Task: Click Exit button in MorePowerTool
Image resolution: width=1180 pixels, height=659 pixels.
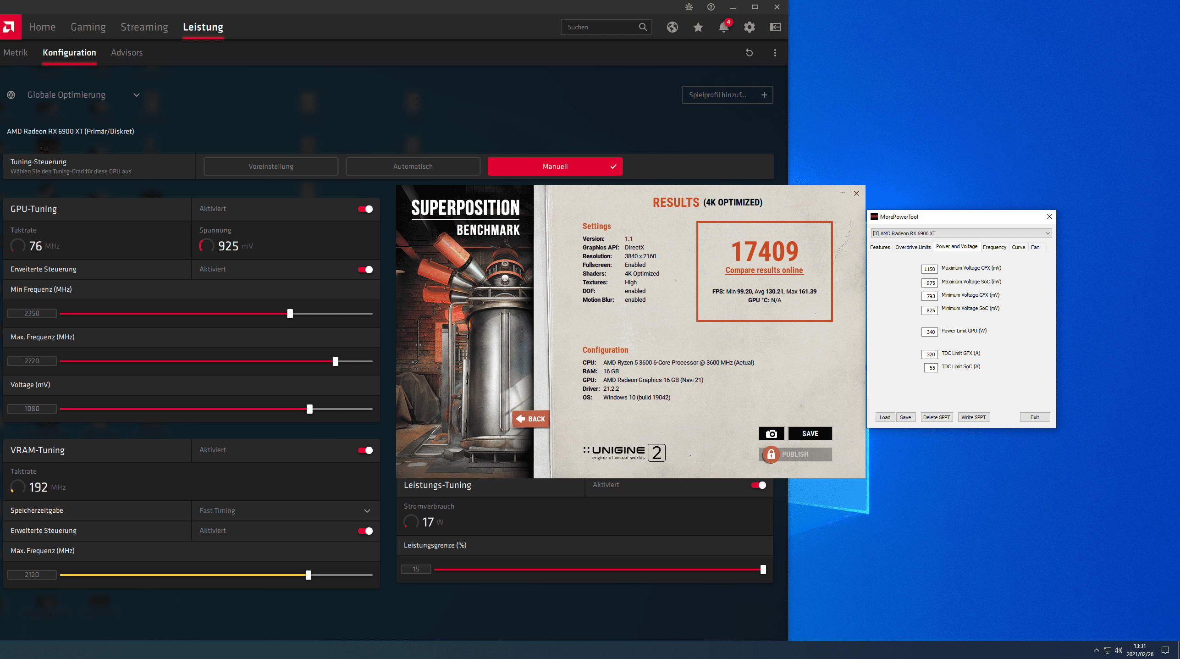Action: (x=1035, y=417)
